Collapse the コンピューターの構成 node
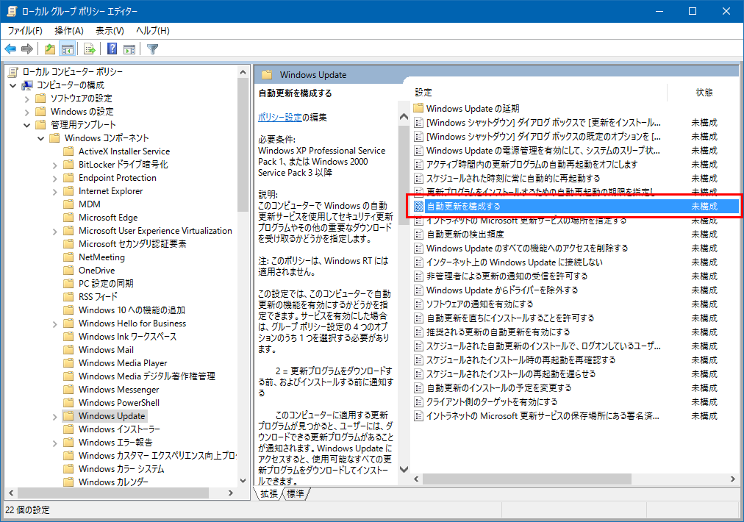The height and width of the screenshot is (522, 744). (12, 85)
